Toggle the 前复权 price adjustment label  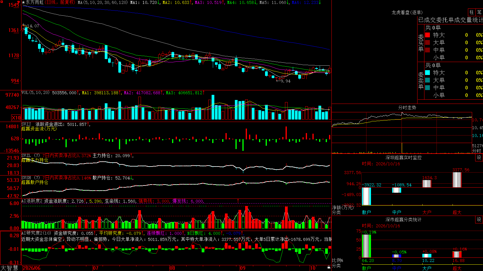[67, 2]
